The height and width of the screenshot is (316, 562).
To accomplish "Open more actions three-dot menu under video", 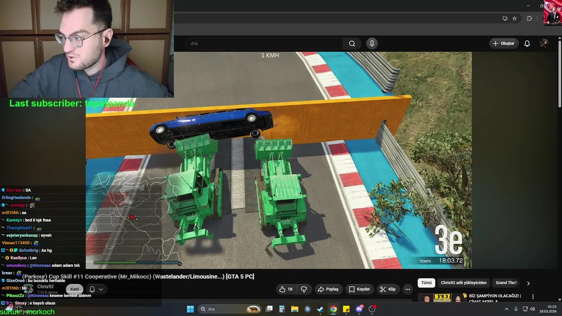I will point(407,289).
